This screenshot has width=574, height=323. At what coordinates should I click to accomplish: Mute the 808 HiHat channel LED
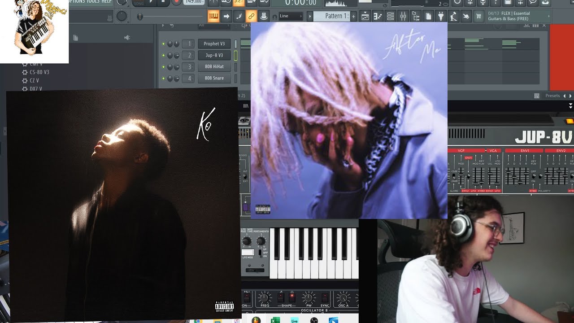163,67
